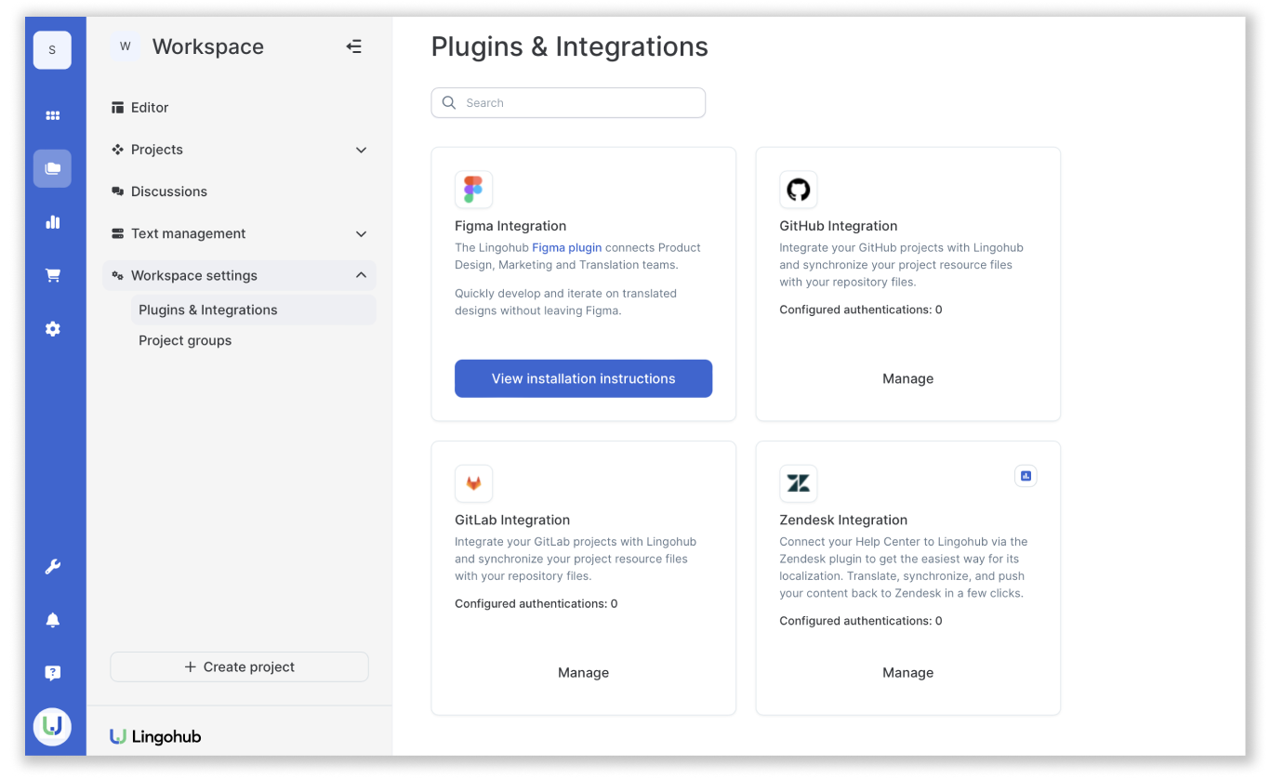The width and height of the screenshot is (1271, 778).
Task: Click Configured authentications: 0 on Zendesk card
Action: click(x=861, y=620)
